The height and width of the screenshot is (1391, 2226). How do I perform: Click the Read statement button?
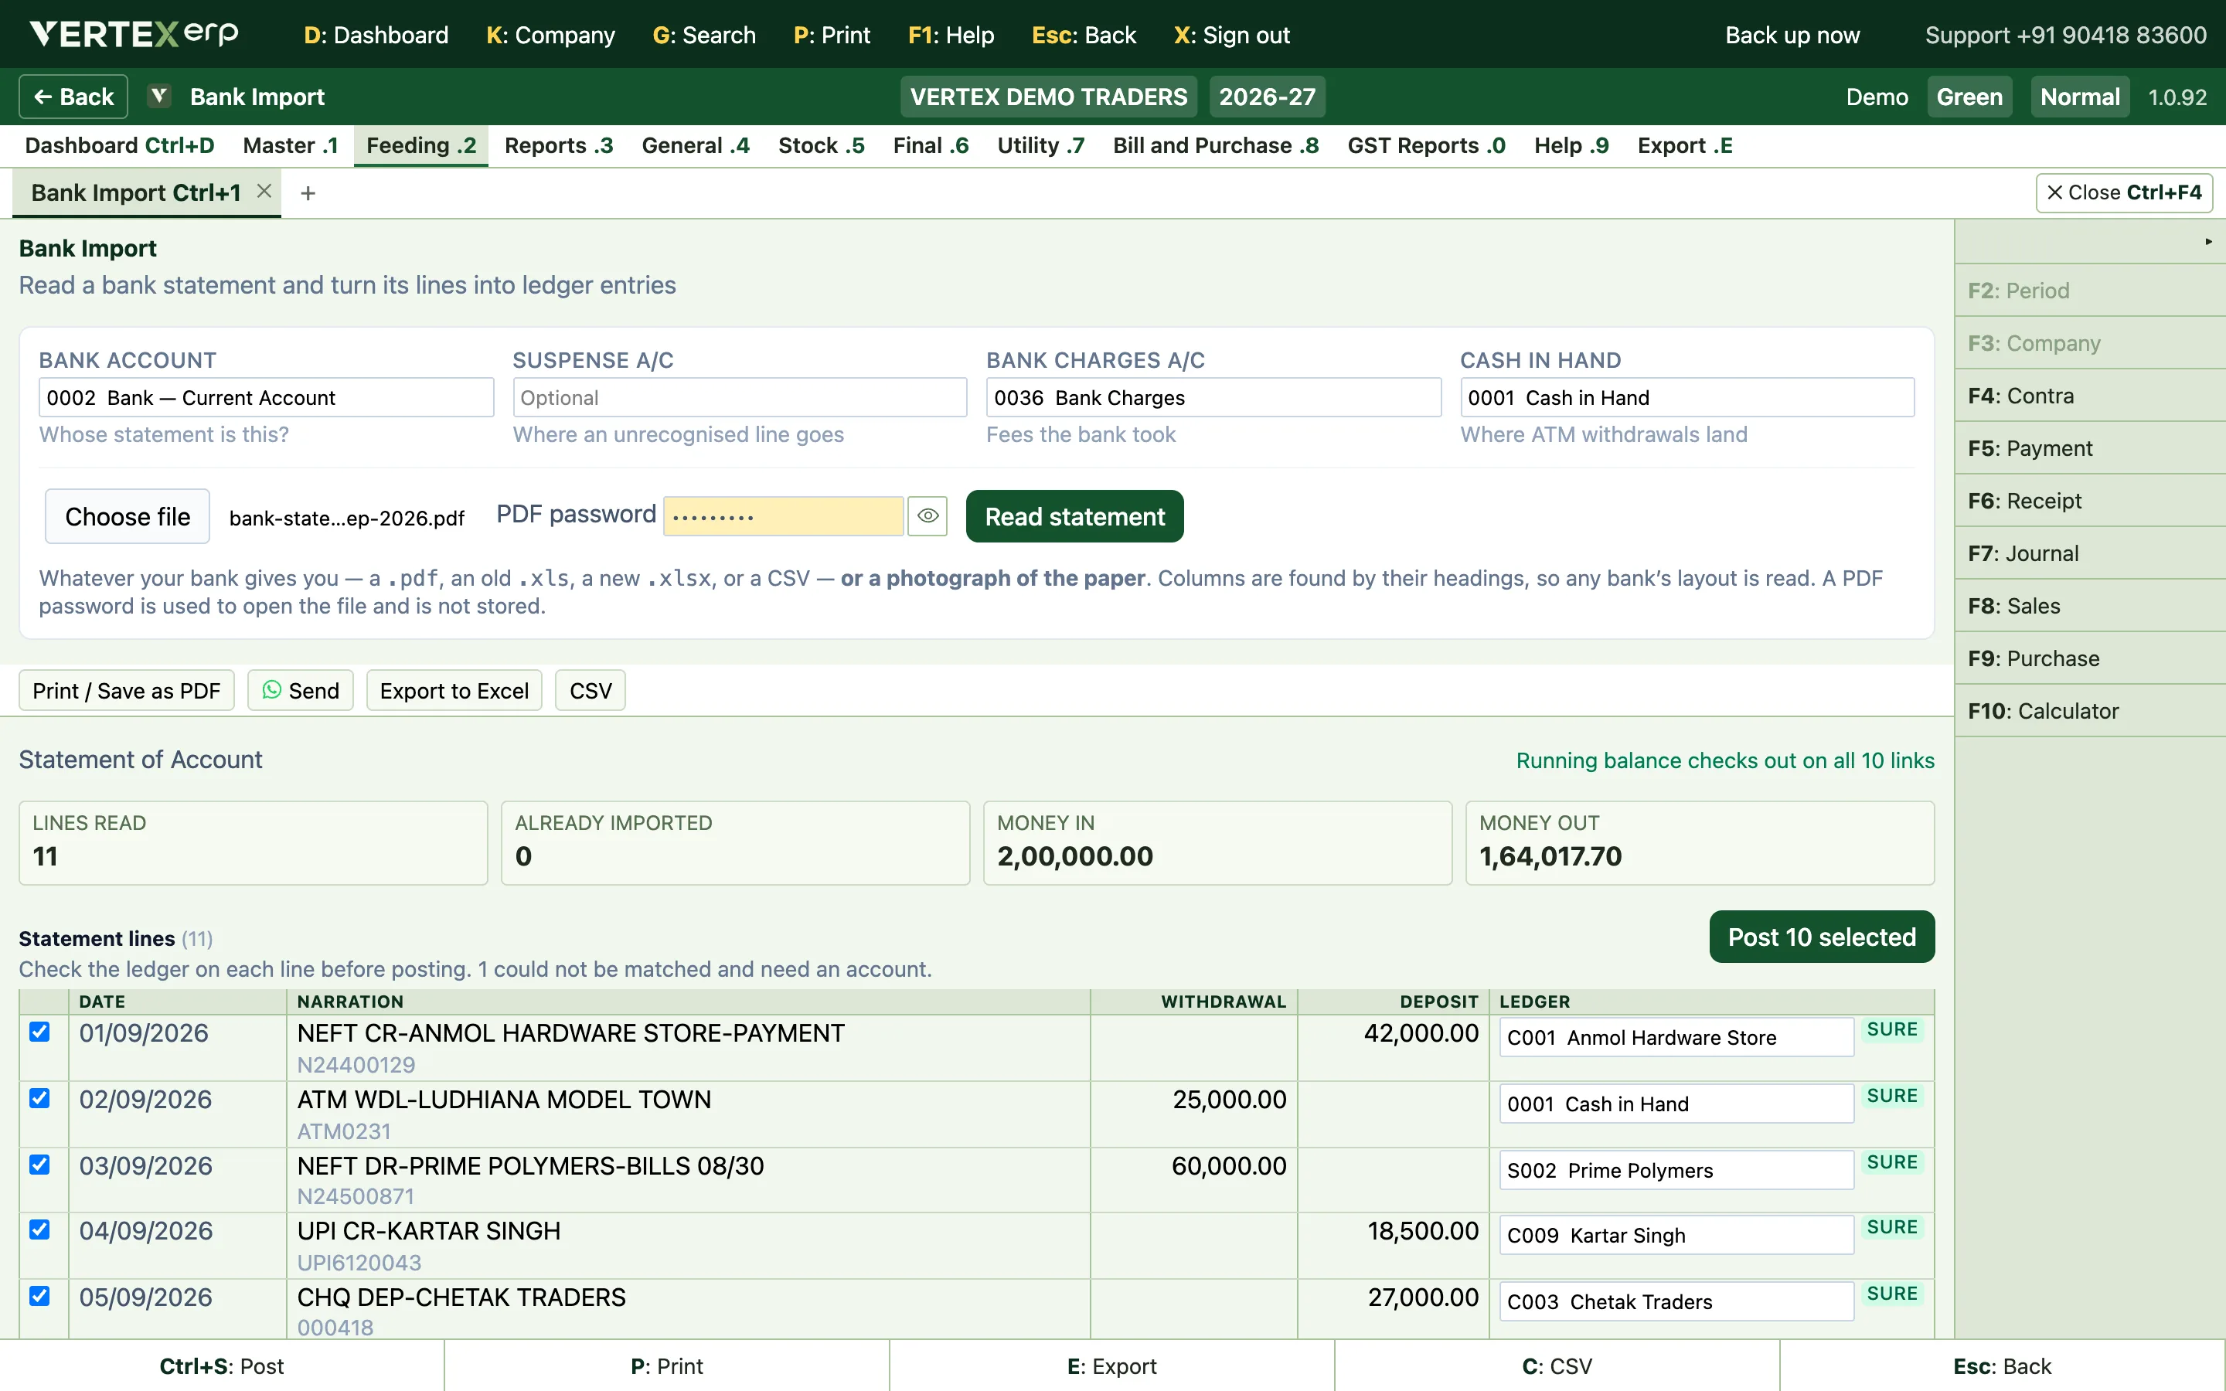click(1074, 516)
